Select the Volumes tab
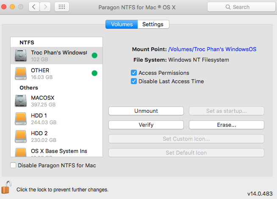The width and height of the screenshot is (277, 199). click(x=122, y=25)
